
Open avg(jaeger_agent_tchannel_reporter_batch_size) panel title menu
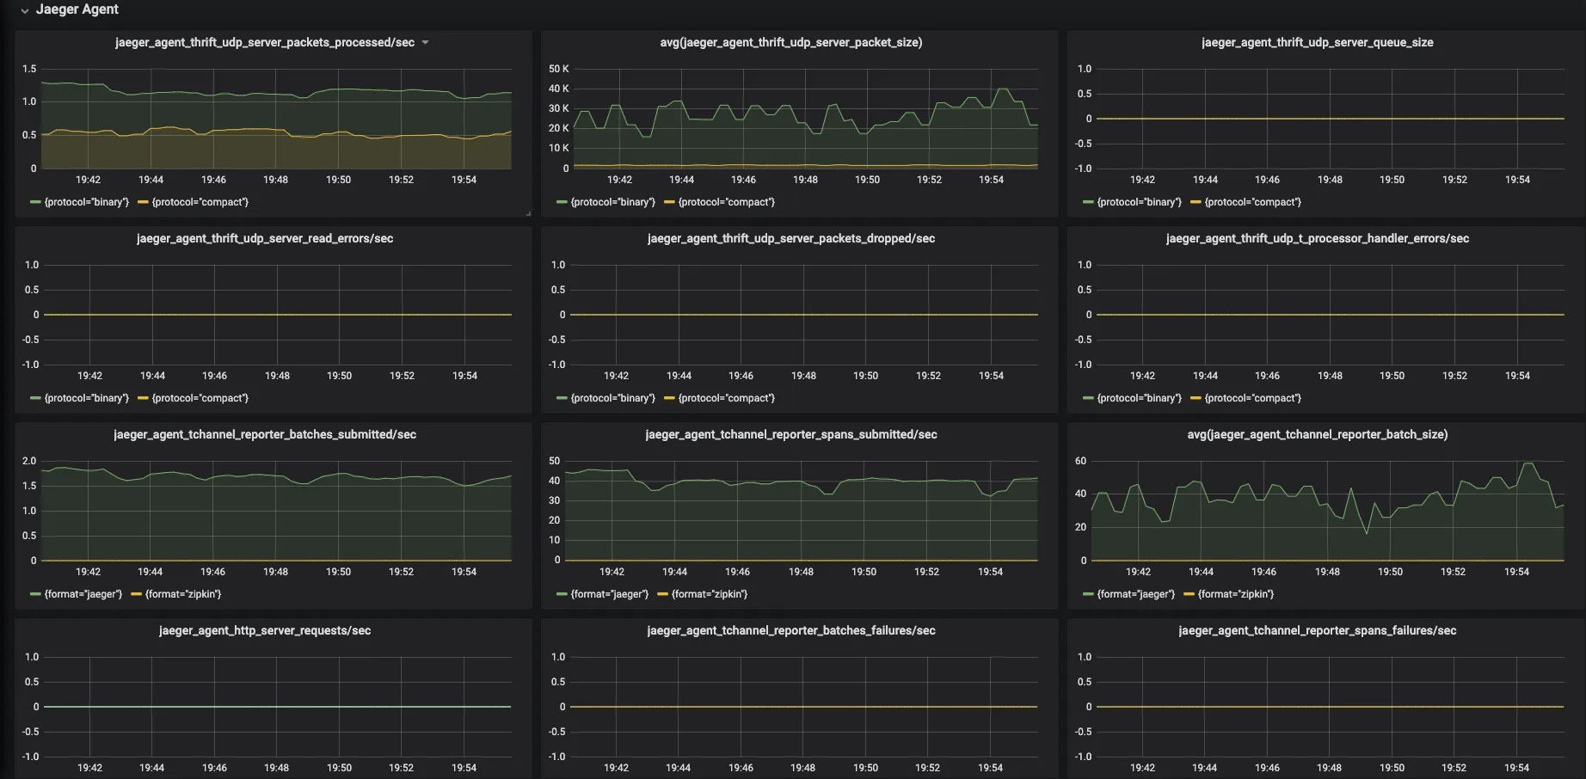point(1317,434)
